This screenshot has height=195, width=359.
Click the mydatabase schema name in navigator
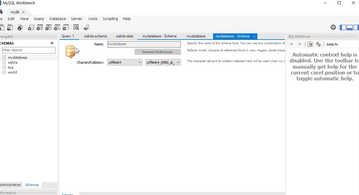pos(18,57)
